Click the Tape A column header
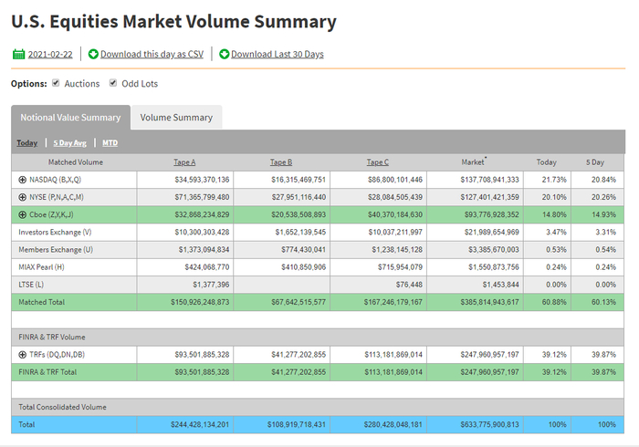The height and width of the screenshot is (447, 639). (184, 162)
